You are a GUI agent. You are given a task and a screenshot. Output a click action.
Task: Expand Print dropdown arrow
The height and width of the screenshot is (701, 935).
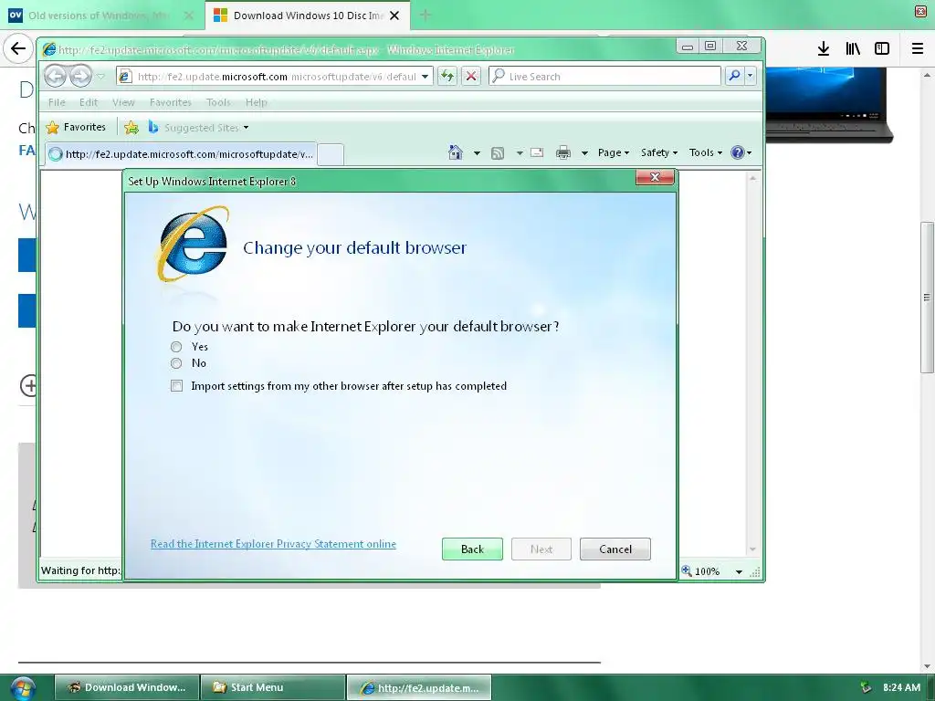(x=584, y=153)
